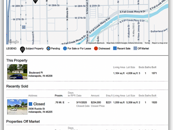Click the Proxim. column header
Image resolution: width=173 pixels, height=130 pixels.
pos(59,96)
